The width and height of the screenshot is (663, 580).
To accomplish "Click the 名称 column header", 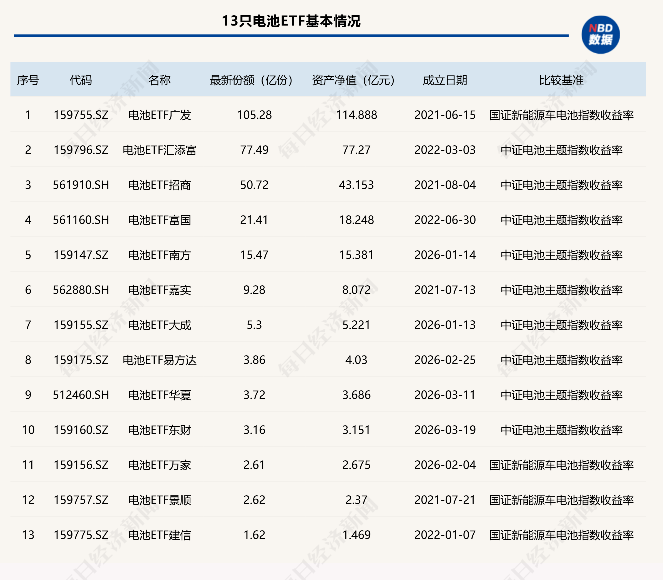I will [159, 80].
